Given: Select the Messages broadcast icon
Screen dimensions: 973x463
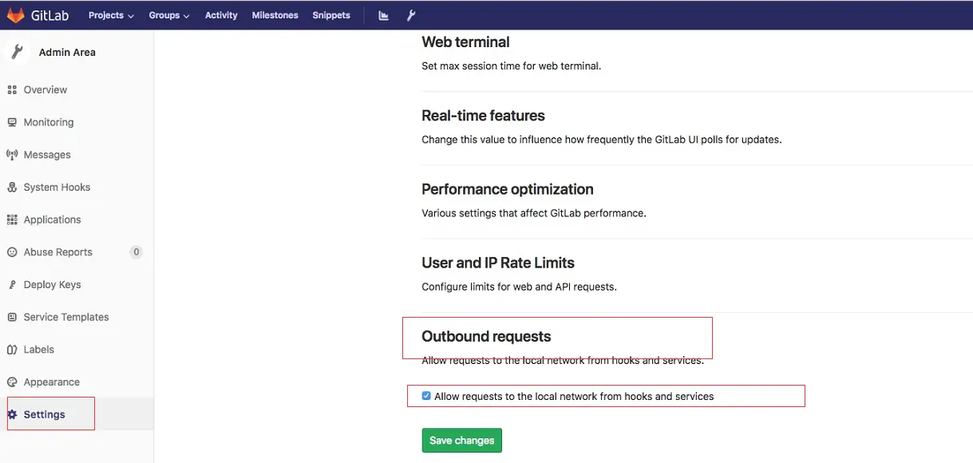Looking at the screenshot, I should pyautogui.click(x=11, y=154).
